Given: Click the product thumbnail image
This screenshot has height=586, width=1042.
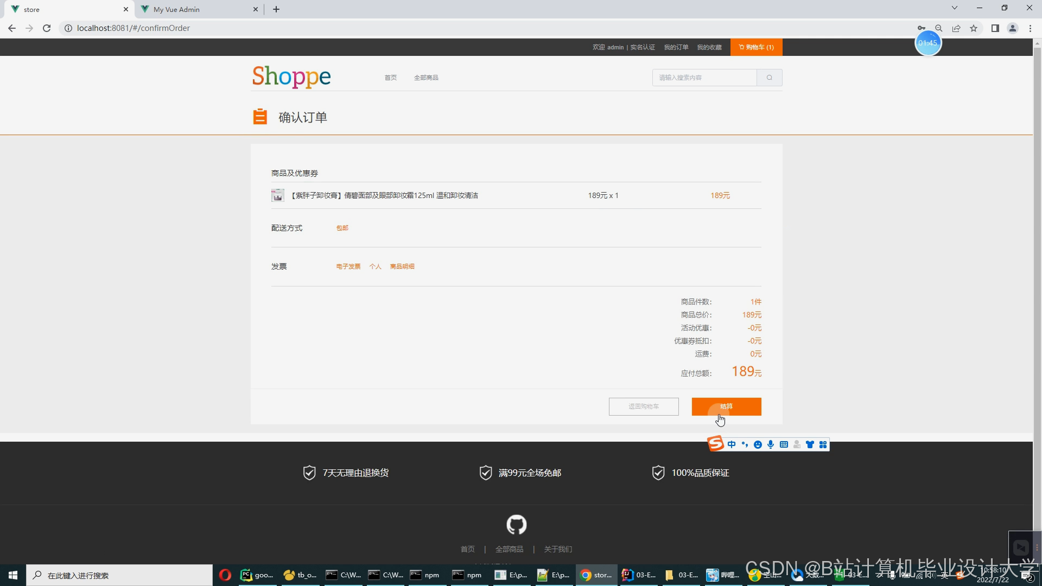Looking at the screenshot, I should pyautogui.click(x=277, y=195).
